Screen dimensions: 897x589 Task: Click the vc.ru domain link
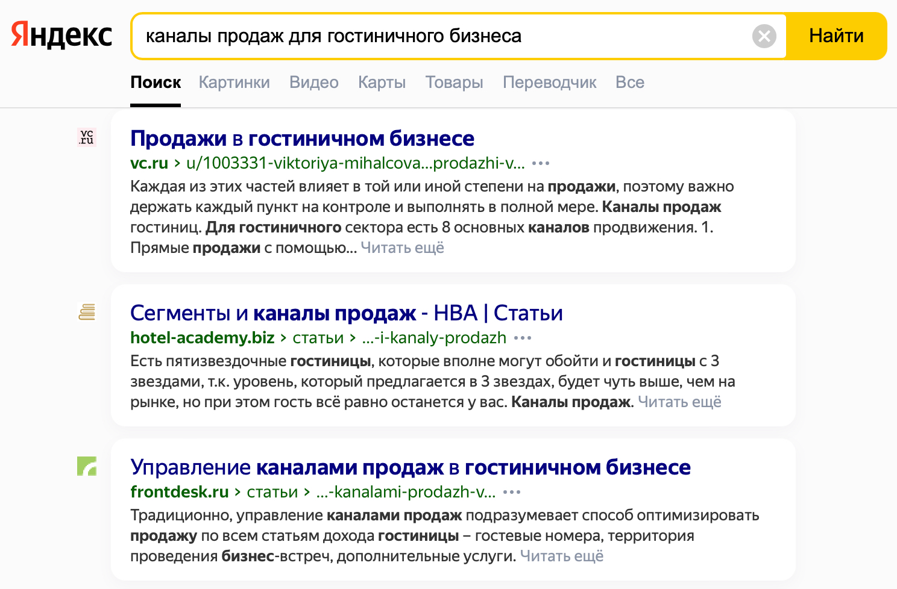pyautogui.click(x=149, y=163)
